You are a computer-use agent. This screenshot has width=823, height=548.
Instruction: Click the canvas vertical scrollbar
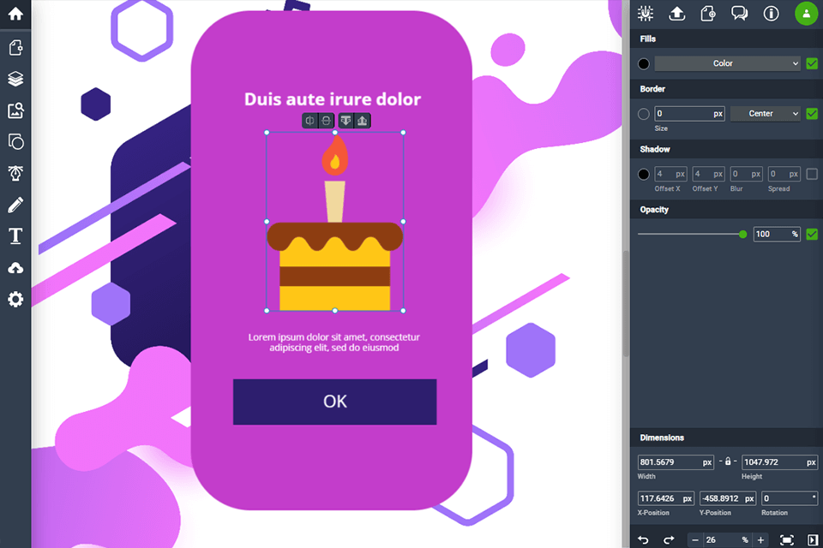[626, 304]
